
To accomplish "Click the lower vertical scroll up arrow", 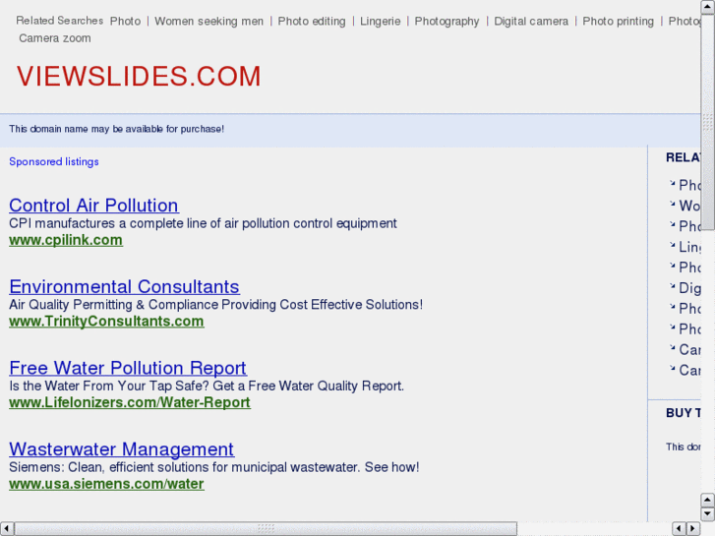I will pyautogui.click(x=707, y=500).
